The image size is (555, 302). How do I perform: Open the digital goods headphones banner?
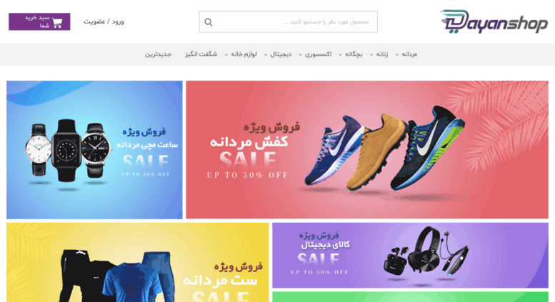click(x=410, y=255)
